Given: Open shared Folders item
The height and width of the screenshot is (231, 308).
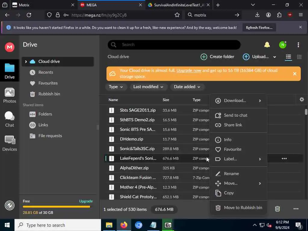Looking at the screenshot, I should (x=58, y=114).
